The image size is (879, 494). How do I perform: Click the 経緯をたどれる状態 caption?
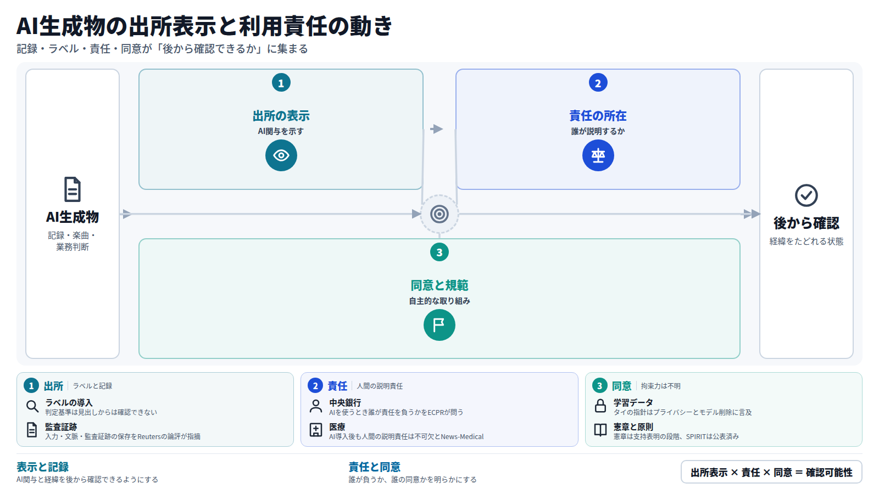(806, 242)
